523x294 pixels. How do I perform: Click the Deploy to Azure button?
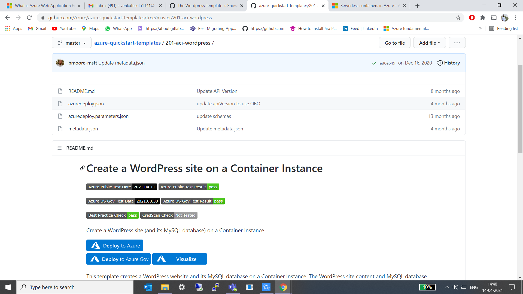click(115, 245)
